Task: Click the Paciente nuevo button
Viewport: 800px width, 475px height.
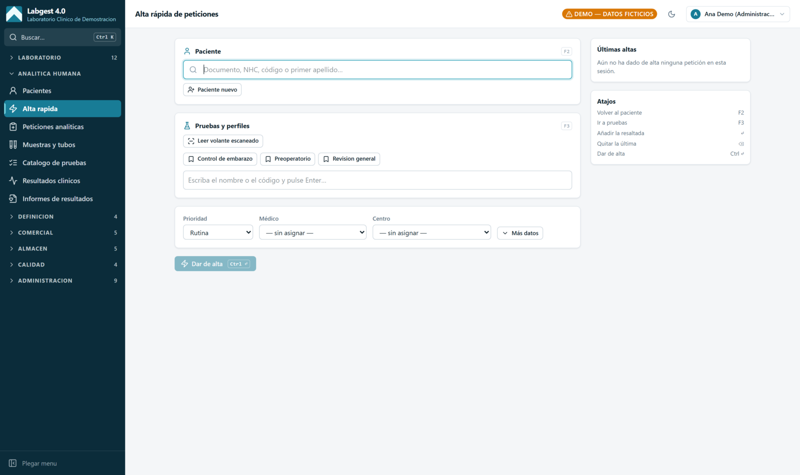Action: (212, 89)
